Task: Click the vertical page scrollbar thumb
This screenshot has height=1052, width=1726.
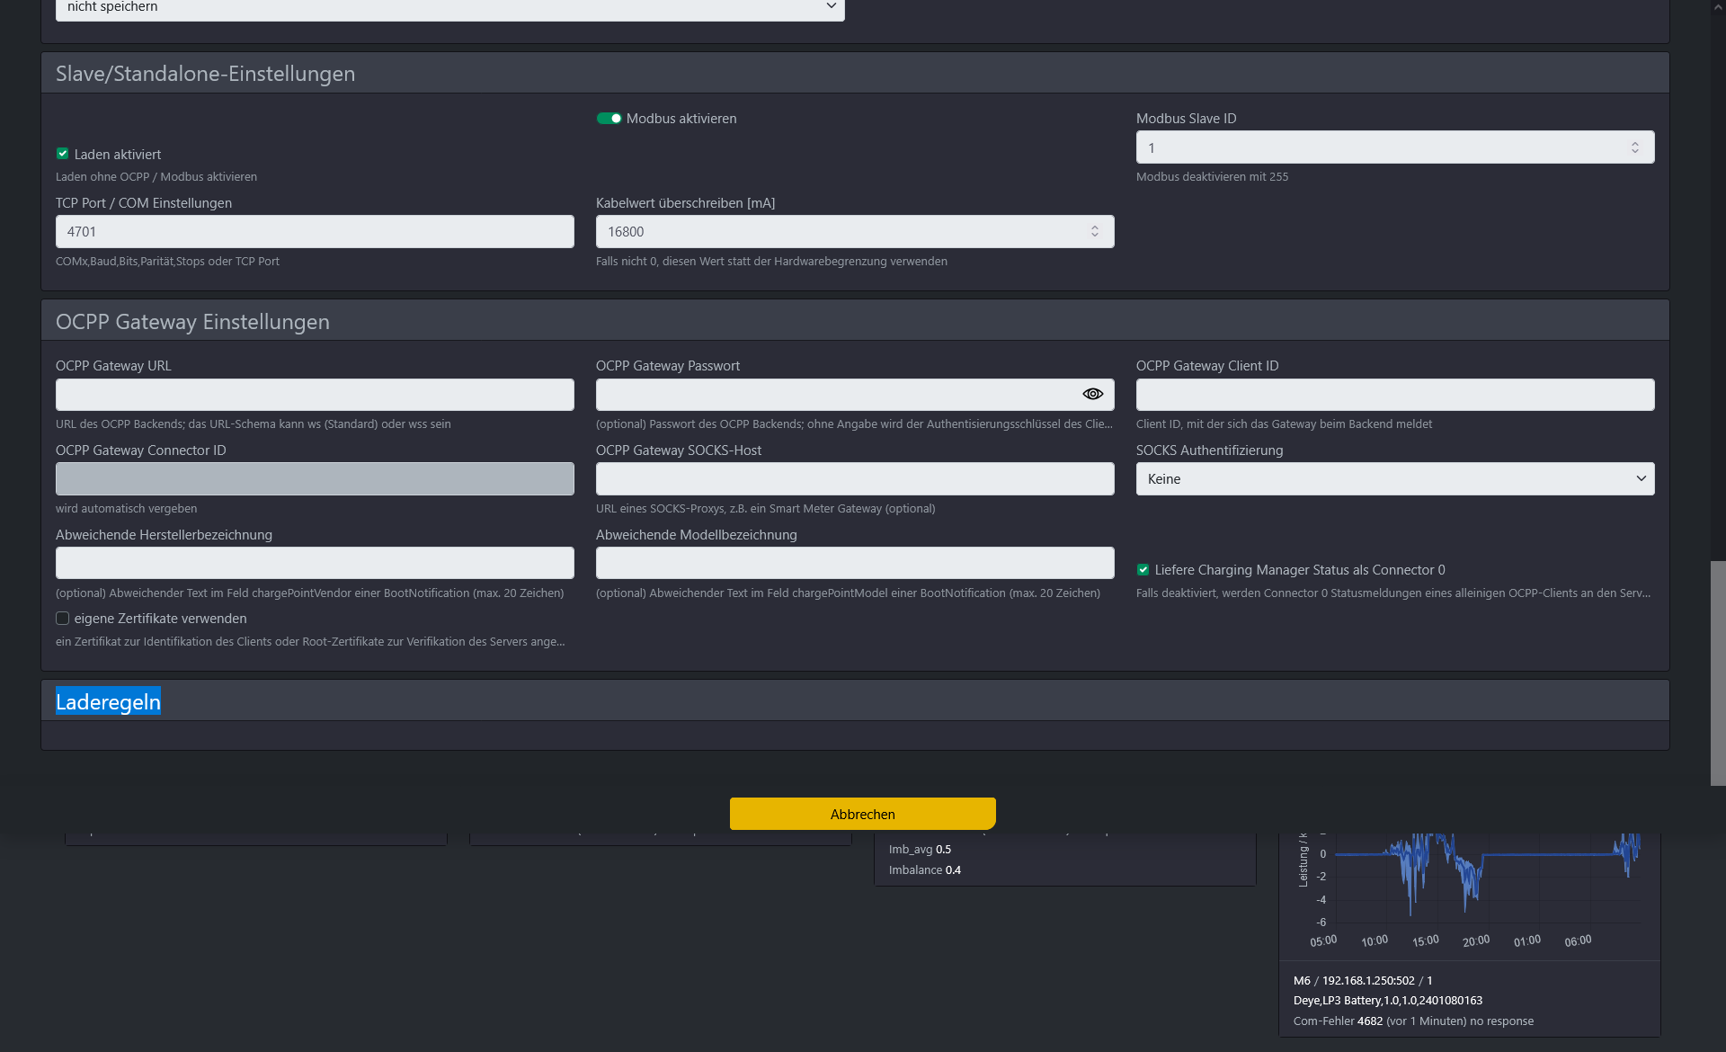Action: click(1717, 673)
